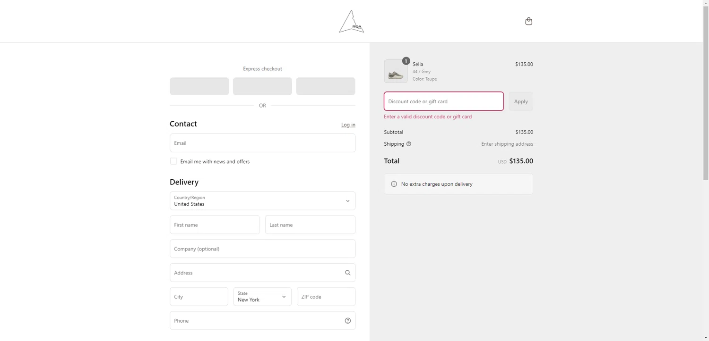This screenshot has width=709, height=341.
Task: Click the first express checkout button
Action: coord(199,86)
